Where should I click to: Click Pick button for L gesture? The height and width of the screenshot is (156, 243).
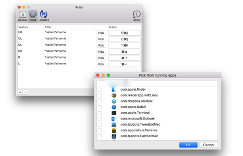(101, 64)
